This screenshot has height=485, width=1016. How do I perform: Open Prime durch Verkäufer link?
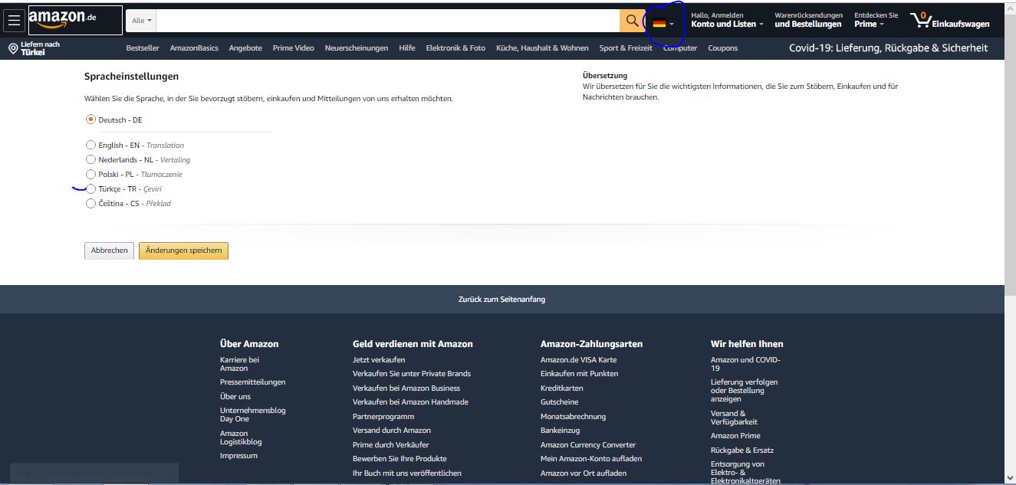pos(391,445)
